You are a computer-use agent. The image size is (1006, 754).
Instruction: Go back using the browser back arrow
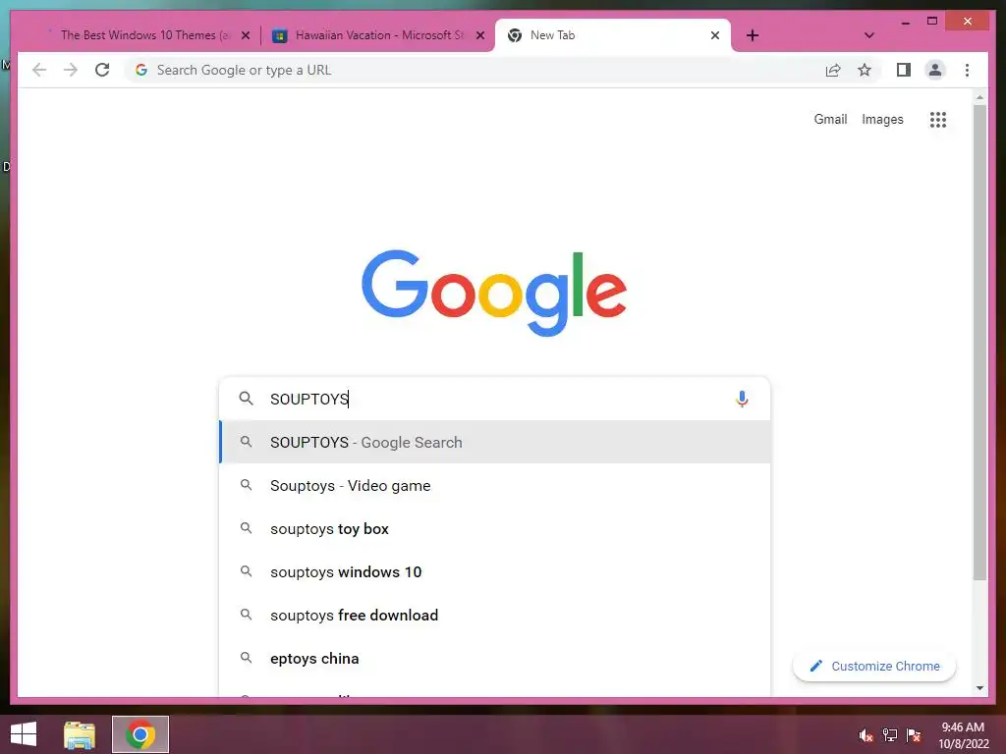(39, 70)
